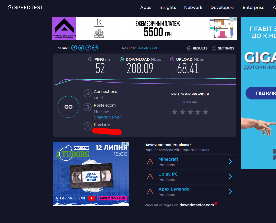Click the ping value 52
Image resolution: width=276 pixels, height=223 pixels.
click(x=100, y=68)
